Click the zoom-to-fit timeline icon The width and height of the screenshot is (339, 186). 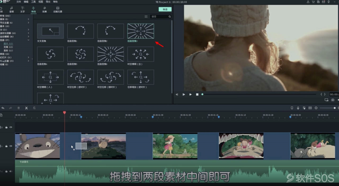pos(310,108)
